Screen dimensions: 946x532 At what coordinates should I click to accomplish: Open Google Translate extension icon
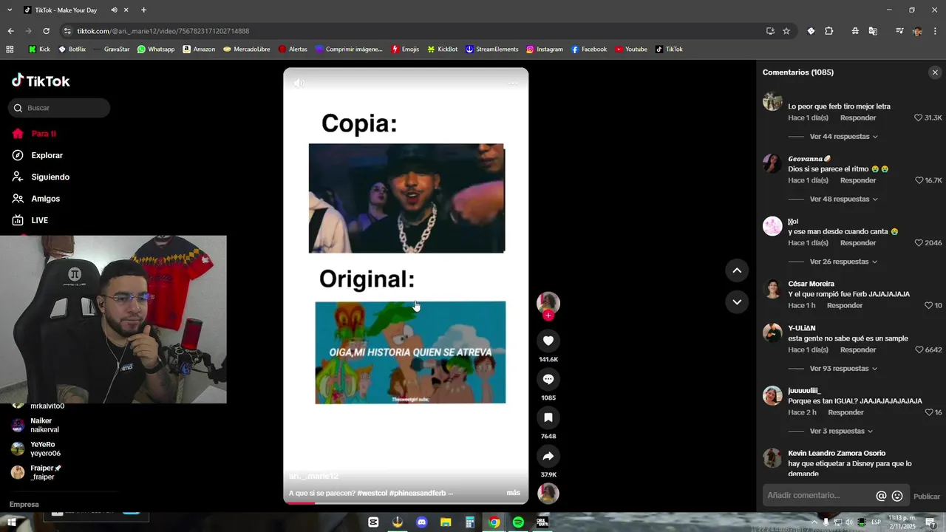pyautogui.click(x=873, y=31)
